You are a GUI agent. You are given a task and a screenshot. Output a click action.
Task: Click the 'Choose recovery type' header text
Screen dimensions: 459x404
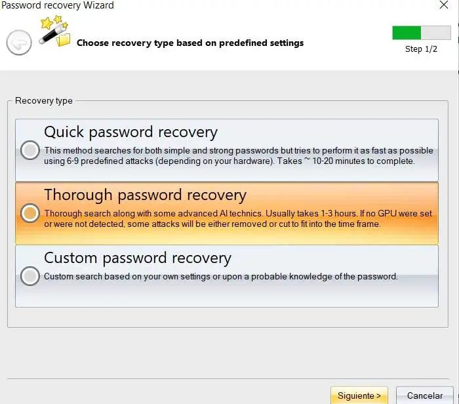pyautogui.click(x=190, y=43)
